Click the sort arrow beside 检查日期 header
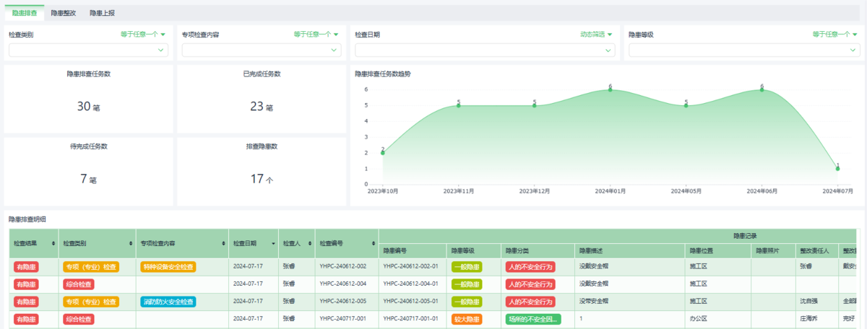 coord(274,244)
